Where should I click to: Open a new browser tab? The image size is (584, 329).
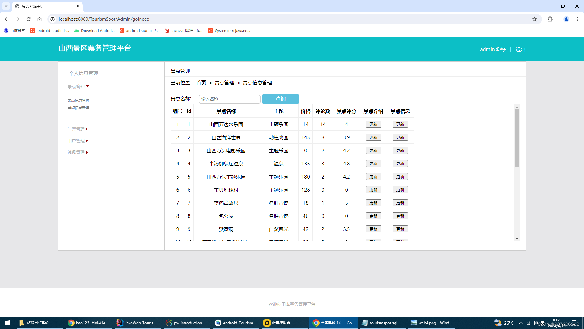89,6
